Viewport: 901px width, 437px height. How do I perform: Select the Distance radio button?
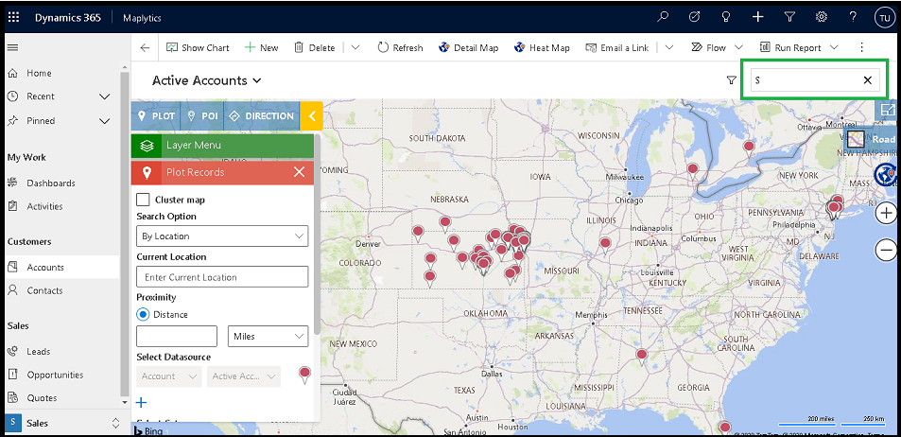pyautogui.click(x=143, y=314)
